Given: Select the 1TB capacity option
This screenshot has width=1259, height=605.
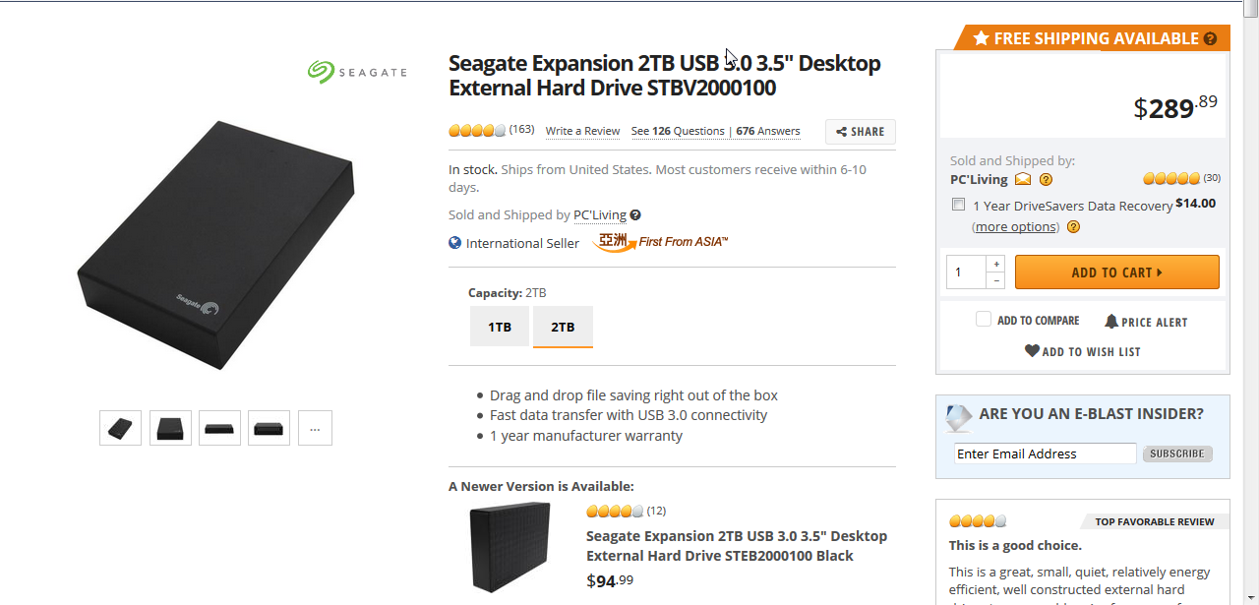Looking at the screenshot, I should (500, 327).
